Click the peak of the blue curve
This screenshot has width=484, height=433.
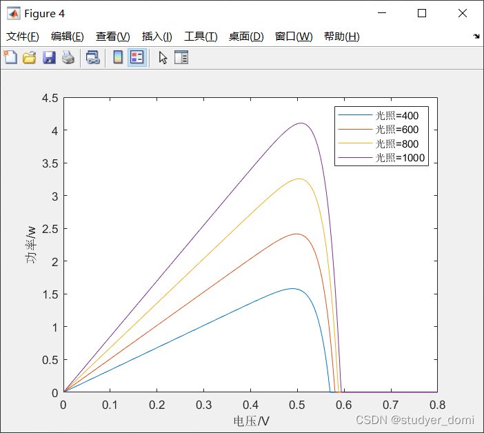292,289
